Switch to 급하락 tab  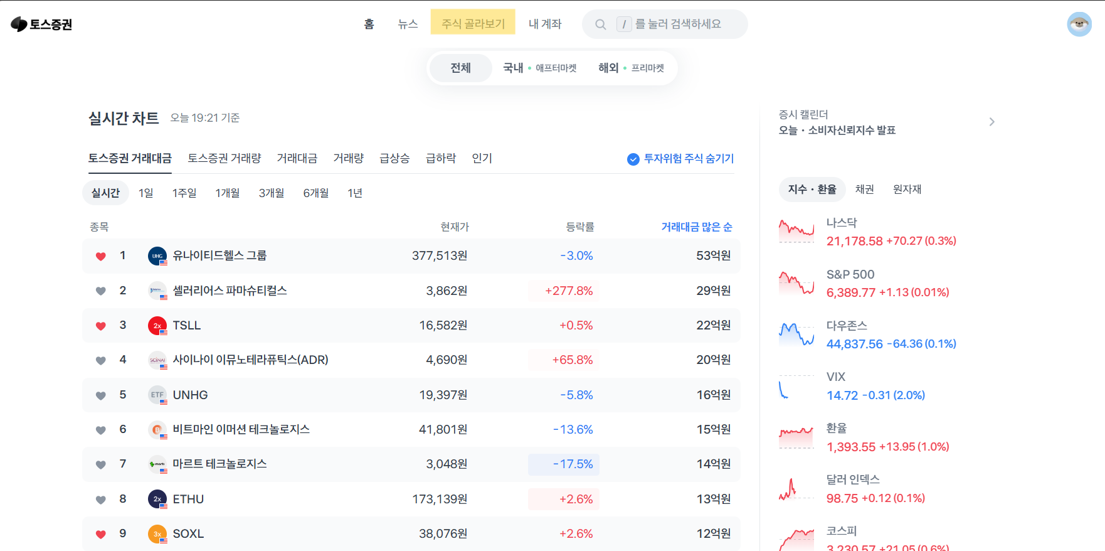441,158
